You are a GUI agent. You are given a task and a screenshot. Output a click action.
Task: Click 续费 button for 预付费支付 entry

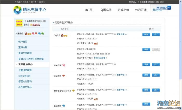click(x=146, y=50)
